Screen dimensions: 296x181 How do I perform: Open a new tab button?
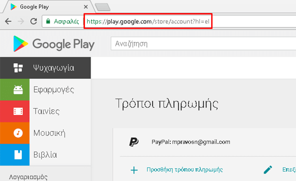coord(103,7)
